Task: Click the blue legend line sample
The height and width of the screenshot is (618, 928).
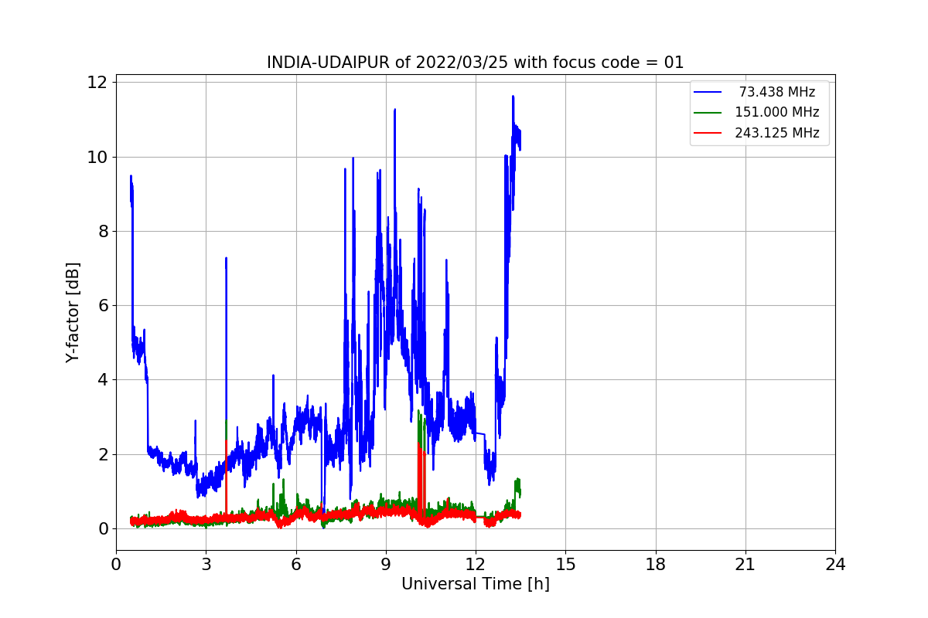Action: point(708,92)
